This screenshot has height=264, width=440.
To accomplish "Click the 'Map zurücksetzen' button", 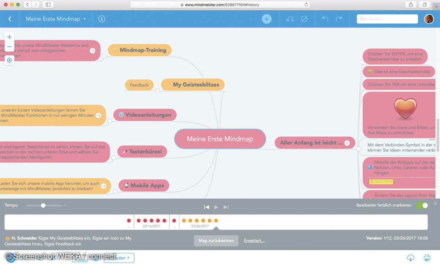I will (216, 241).
